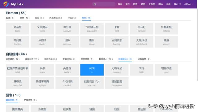Screen dimensions: 198x112
Task: Switch to the 基础元件 ( 11 ) tab
Action: 32,59
